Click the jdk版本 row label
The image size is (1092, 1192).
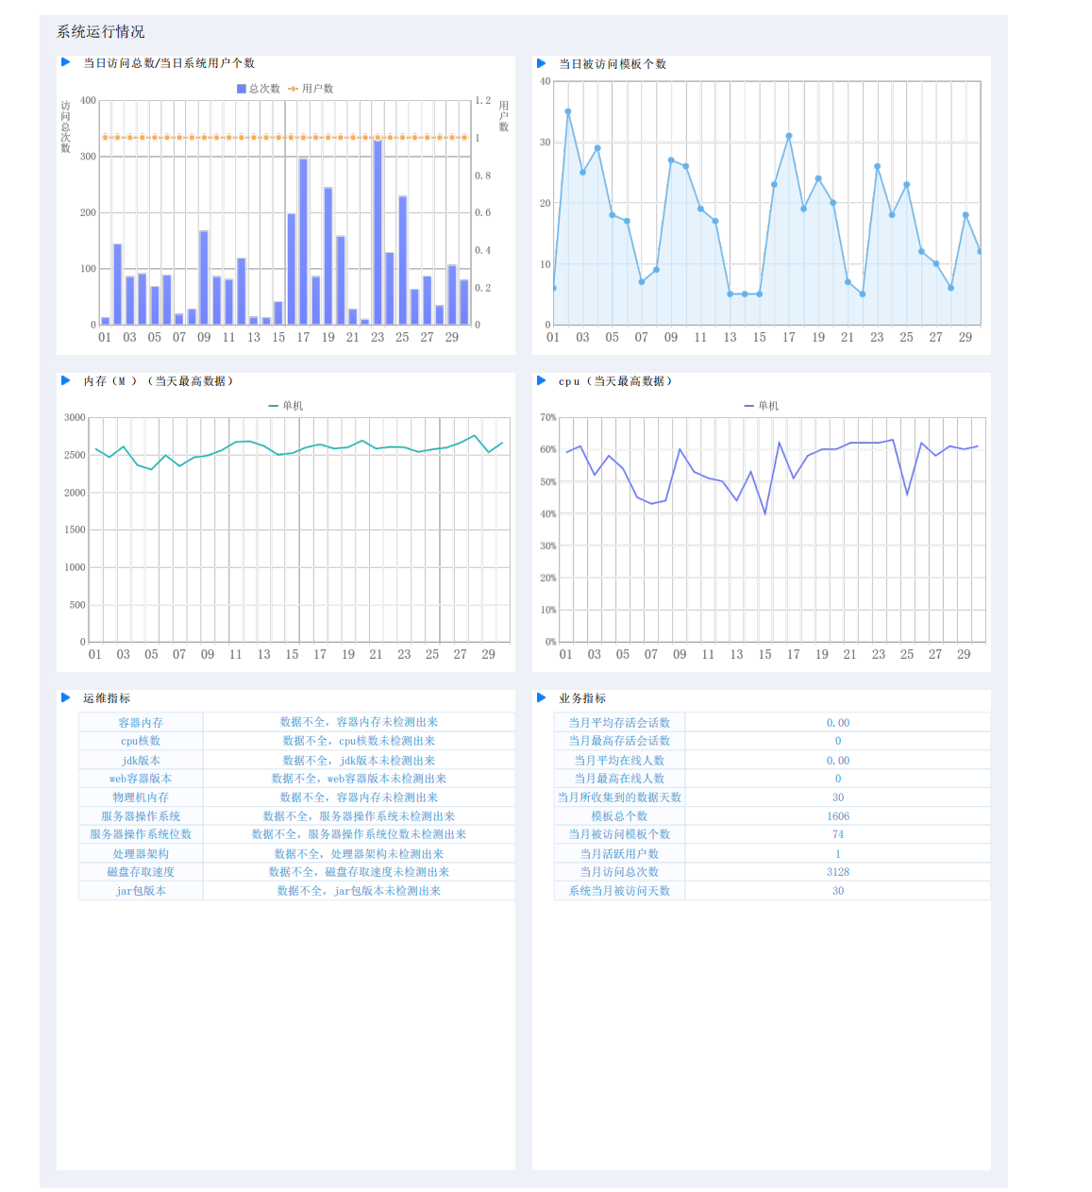coord(141,760)
